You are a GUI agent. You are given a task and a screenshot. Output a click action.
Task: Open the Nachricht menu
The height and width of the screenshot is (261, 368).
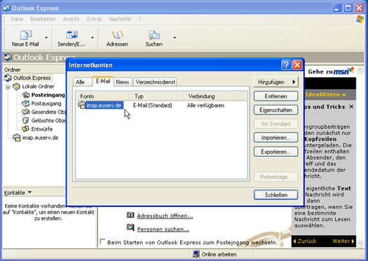[x=120, y=19]
